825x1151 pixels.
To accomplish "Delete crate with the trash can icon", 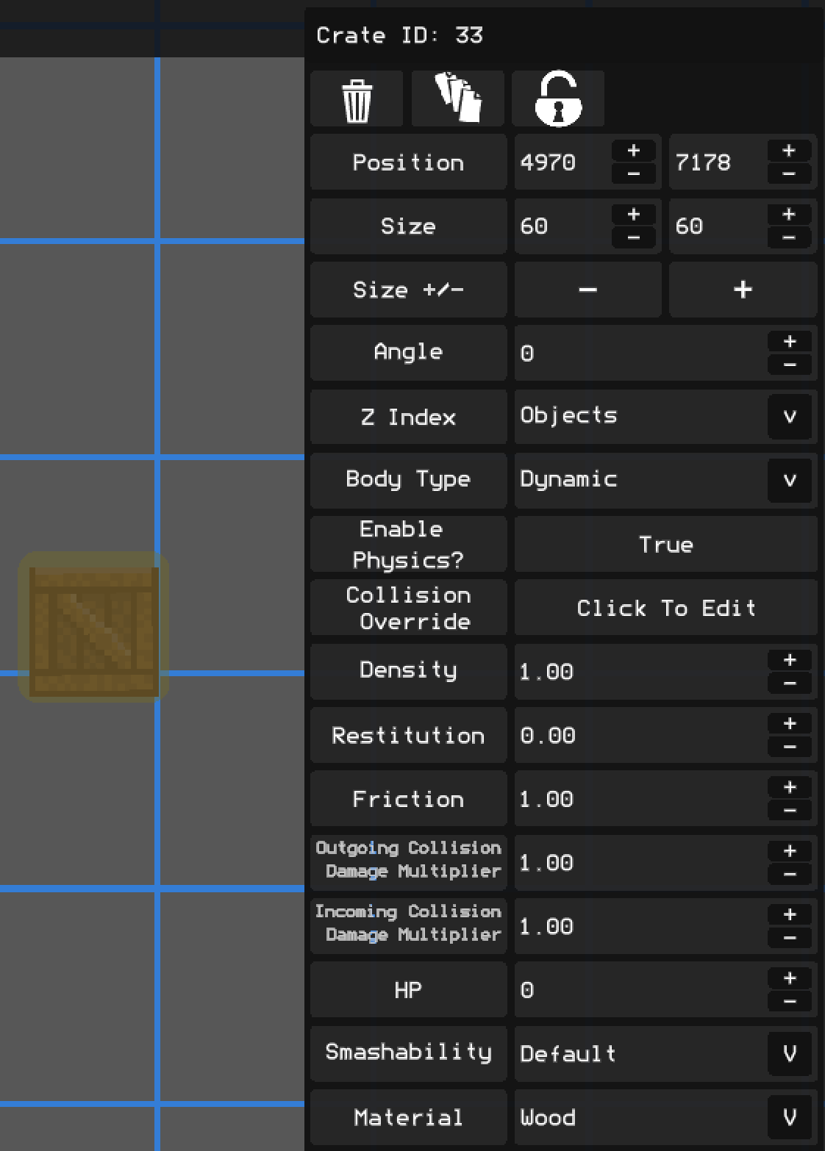I will [x=357, y=99].
